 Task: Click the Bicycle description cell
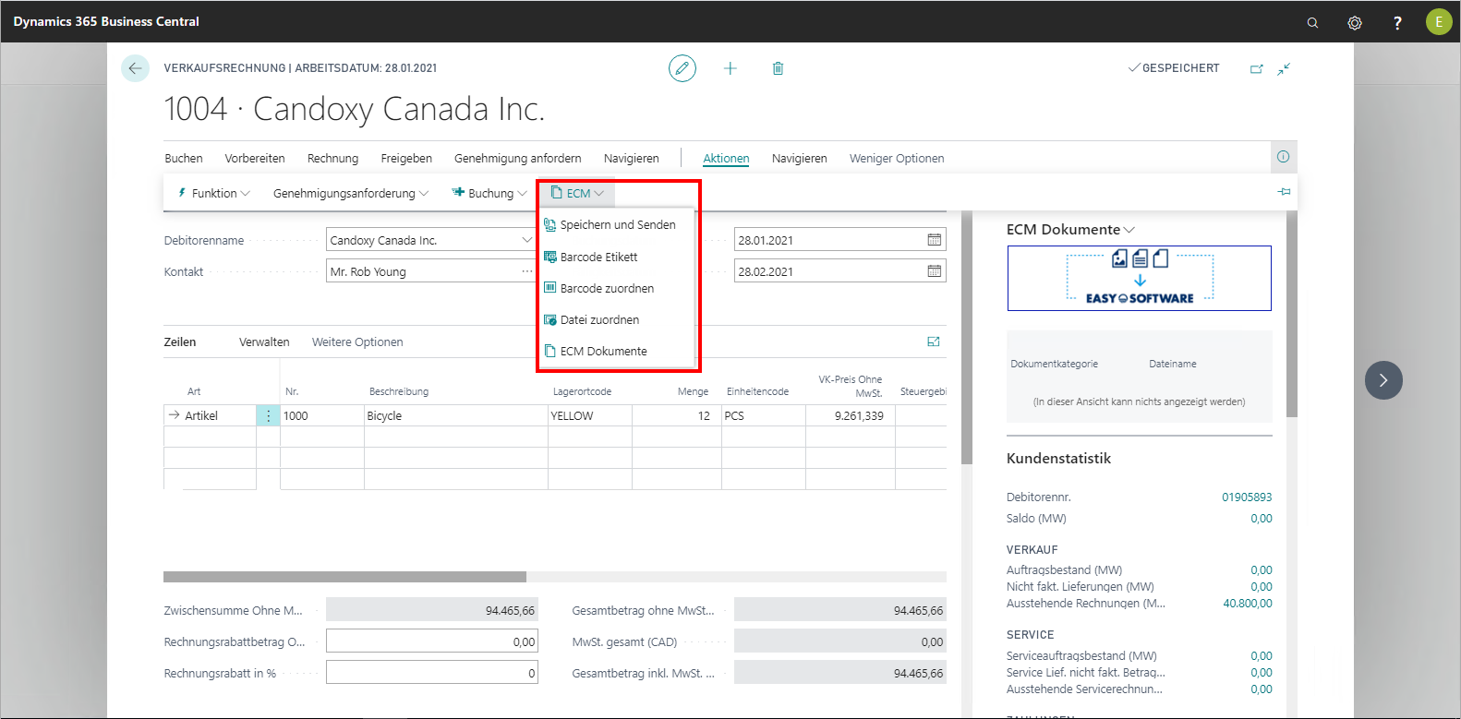click(x=456, y=416)
